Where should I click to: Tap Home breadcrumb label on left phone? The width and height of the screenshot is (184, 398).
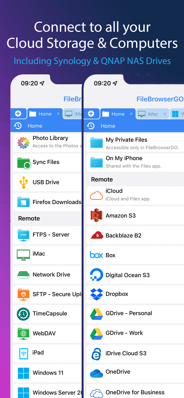(35, 126)
